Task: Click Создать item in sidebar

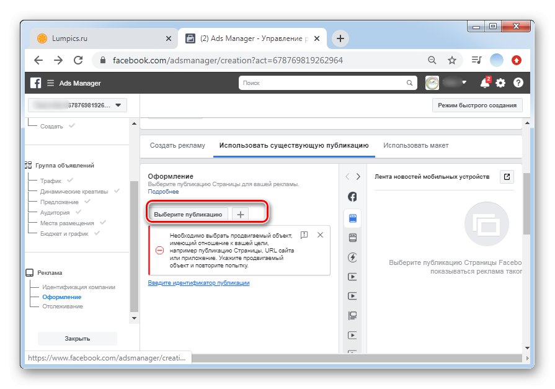Action: [x=51, y=126]
